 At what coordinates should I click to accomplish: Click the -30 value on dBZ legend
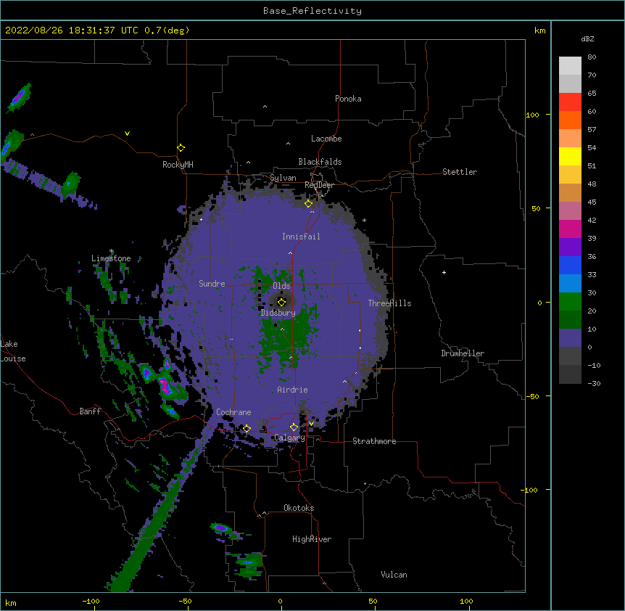coord(594,383)
